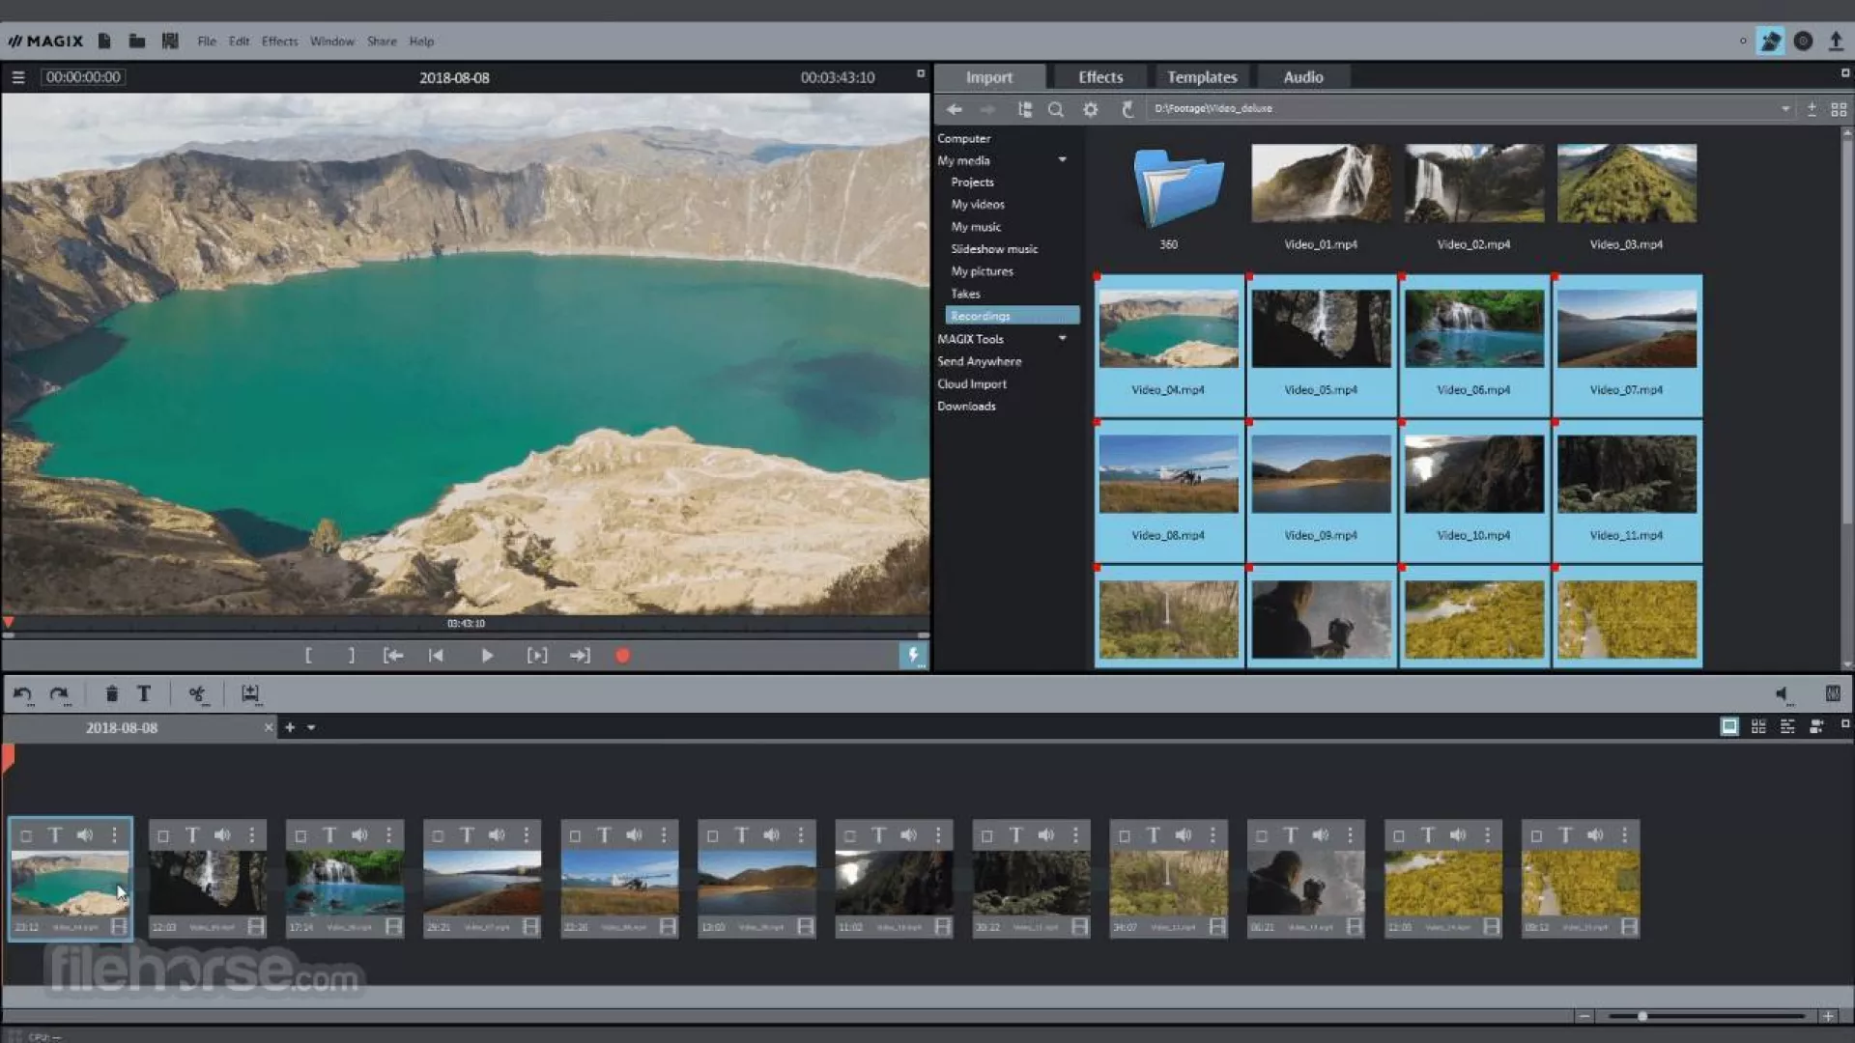
Task: Open Cloud Import in the sidebar
Action: tap(972, 384)
